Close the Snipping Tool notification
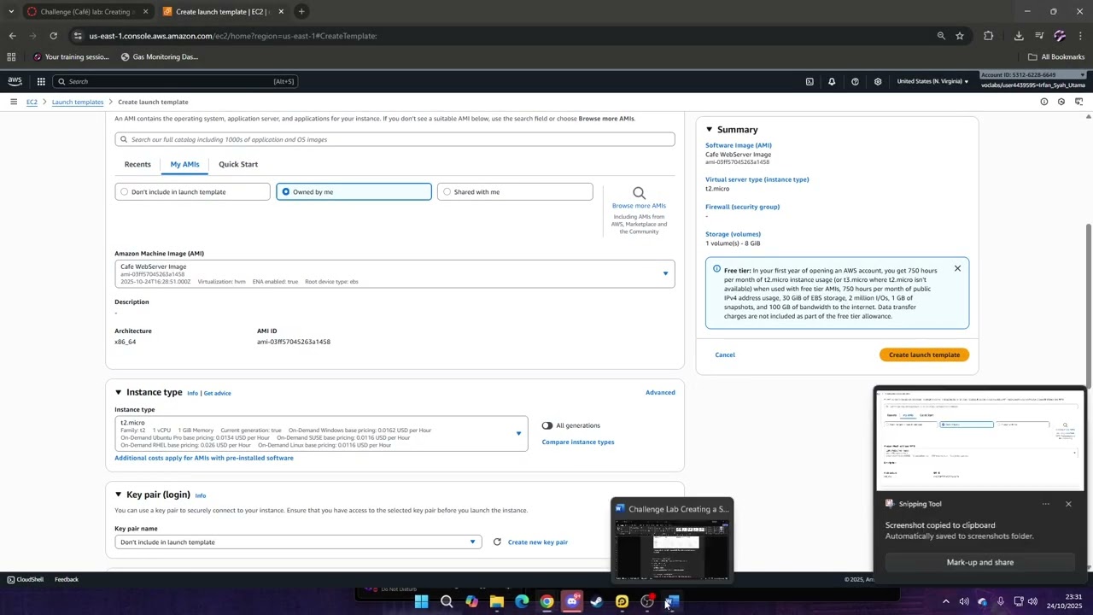1093x615 pixels. 1068,504
